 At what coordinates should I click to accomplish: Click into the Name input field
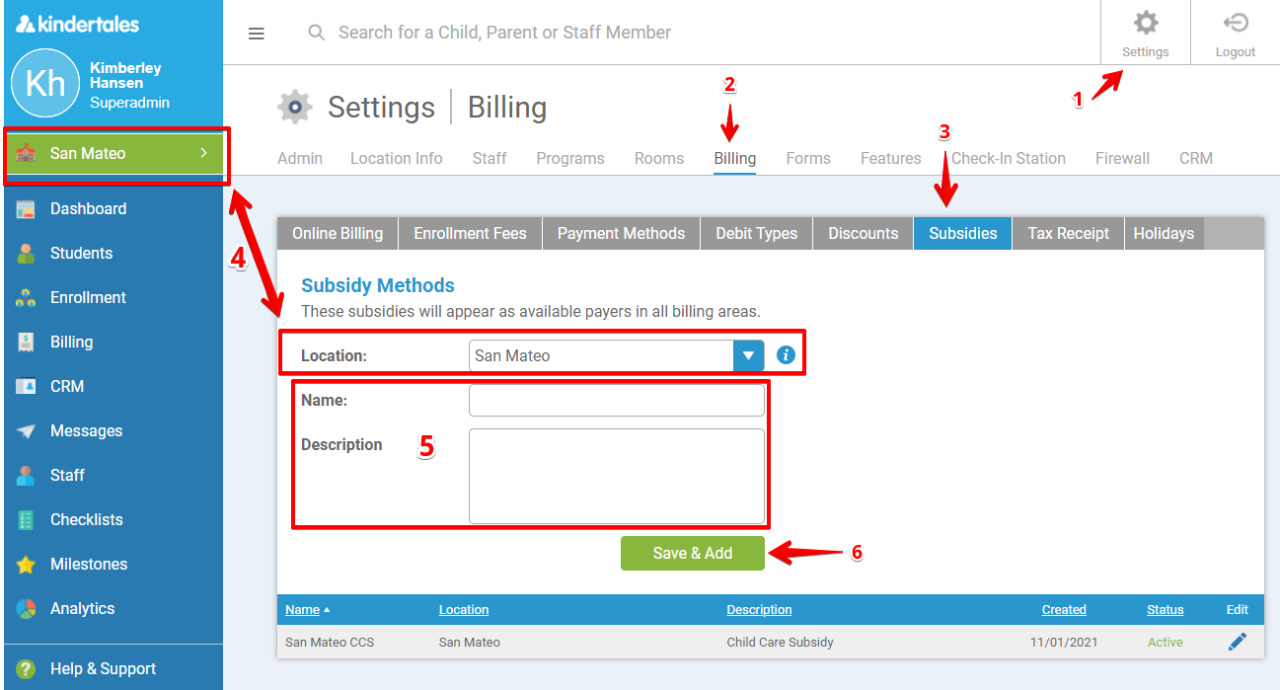click(617, 400)
